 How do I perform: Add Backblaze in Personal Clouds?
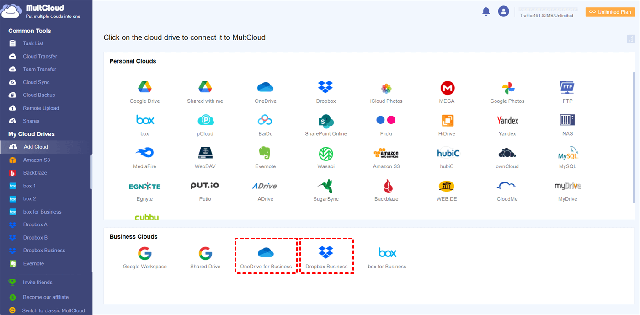pos(386,191)
